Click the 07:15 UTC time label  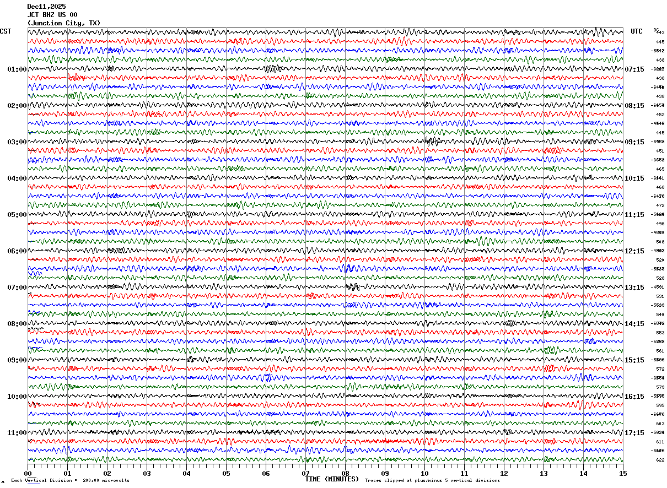pyautogui.click(x=634, y=69)
